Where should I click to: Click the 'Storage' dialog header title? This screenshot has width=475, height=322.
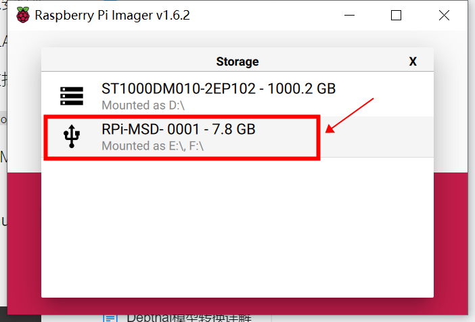[x=237, y=62]
